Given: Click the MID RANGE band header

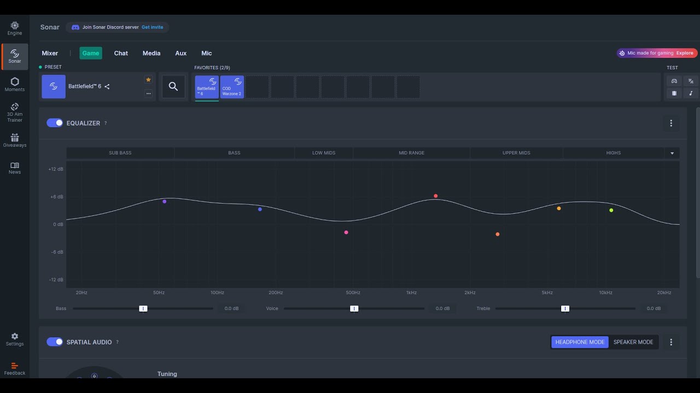Looking at the screenshot, I should pyautogui.click(x=412, y=153).
